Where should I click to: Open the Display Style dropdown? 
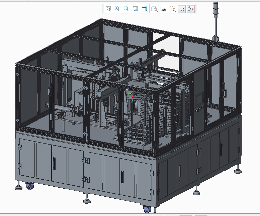click(x=145, y=9)
